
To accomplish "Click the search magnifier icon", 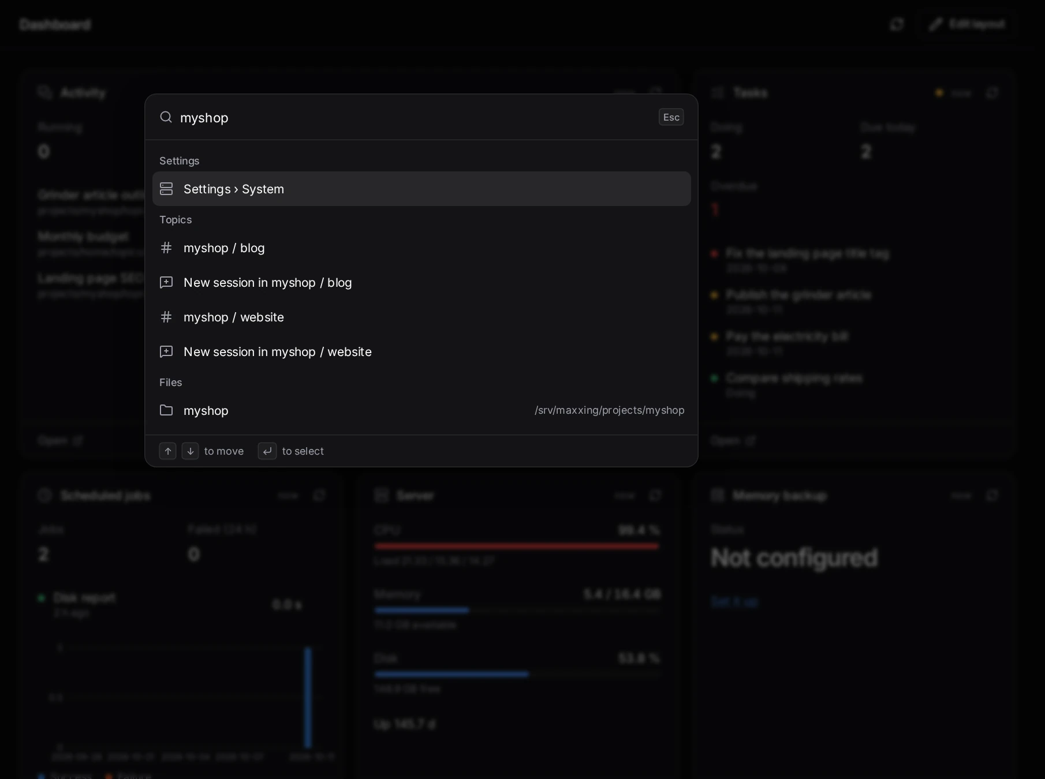I will coord(166,117).
